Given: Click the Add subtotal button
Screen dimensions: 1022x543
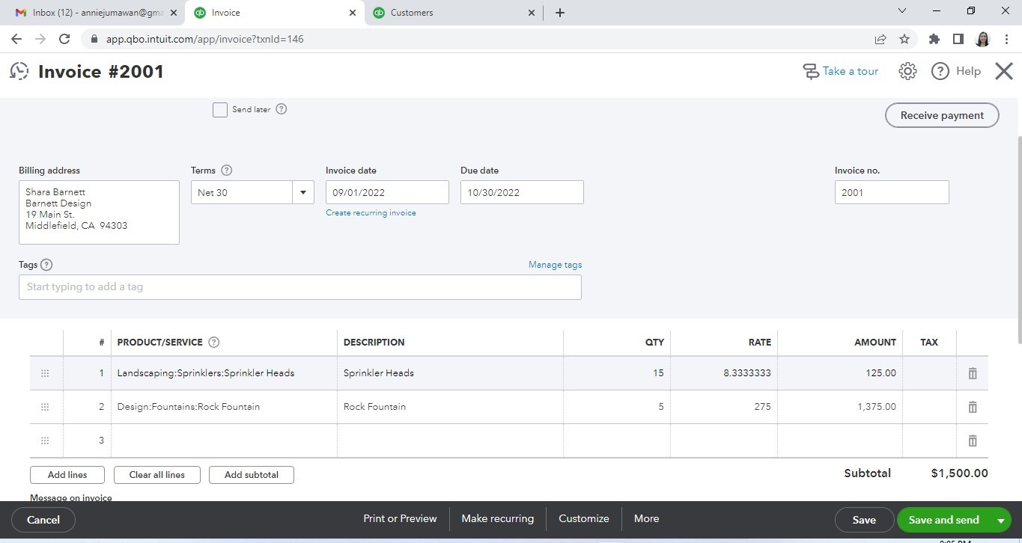Looking at the screenshot, I should click(252, 475).
